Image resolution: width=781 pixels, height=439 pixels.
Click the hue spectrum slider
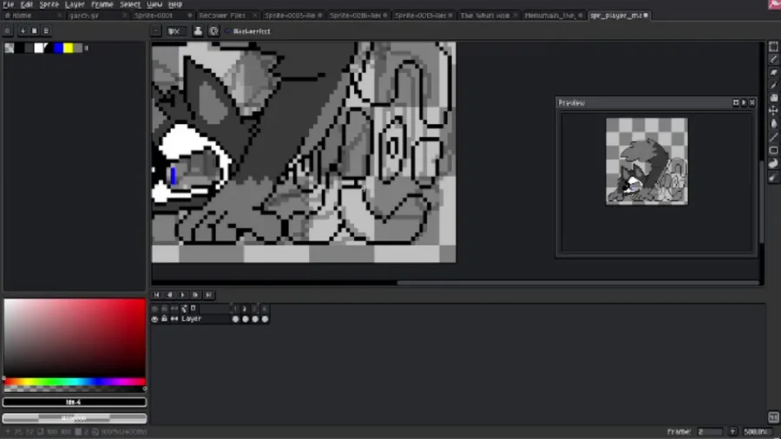pyautogui.click(x=75, y=382)
